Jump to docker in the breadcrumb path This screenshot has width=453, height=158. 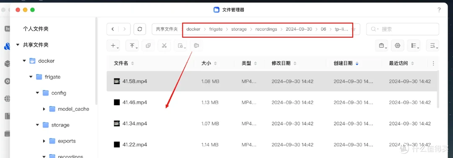[x=193, y=29]
